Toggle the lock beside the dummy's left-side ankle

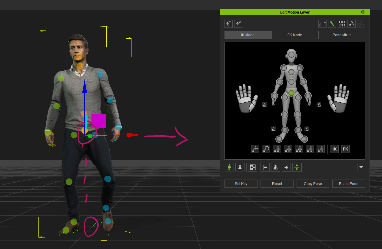pos(274,129)
